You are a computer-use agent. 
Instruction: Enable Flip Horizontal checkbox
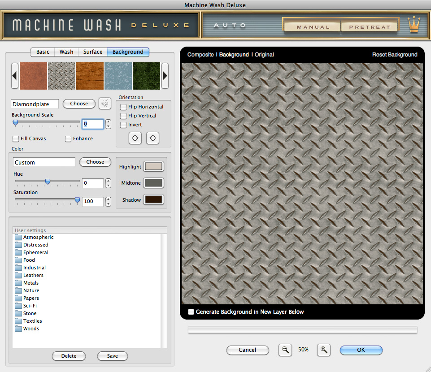tap(123, 107)
